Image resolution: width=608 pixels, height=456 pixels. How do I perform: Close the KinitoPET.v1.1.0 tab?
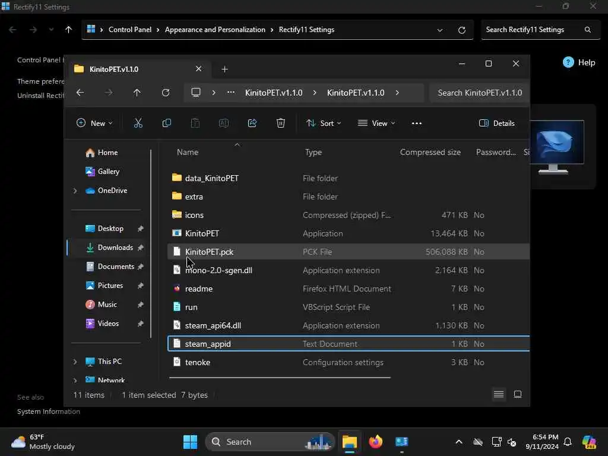tap(198, 69)
